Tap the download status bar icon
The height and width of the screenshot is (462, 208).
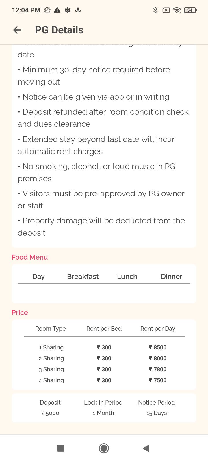click(78, 10)
